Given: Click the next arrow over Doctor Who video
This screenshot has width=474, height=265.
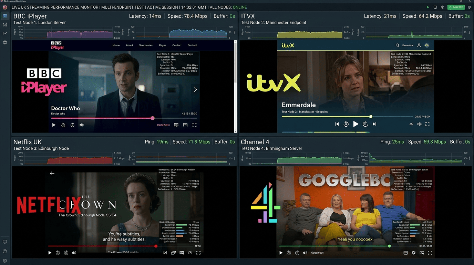Looking at the screenshot, I should [x=195, y=89].
